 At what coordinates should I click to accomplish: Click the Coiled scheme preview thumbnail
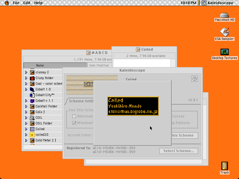(x=80, y=85)
